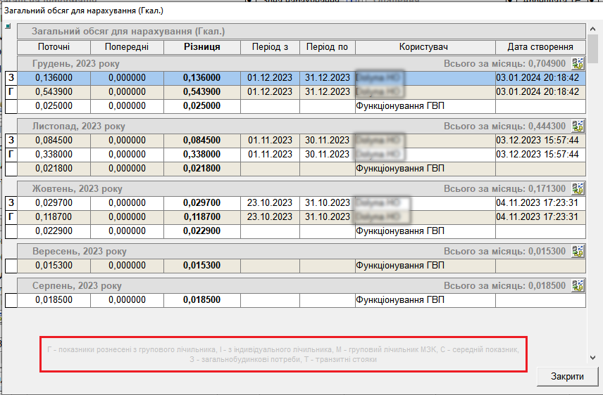Sort by the Поточні column header
This screenshot has height=395, width=603.
tap(54, 47)
